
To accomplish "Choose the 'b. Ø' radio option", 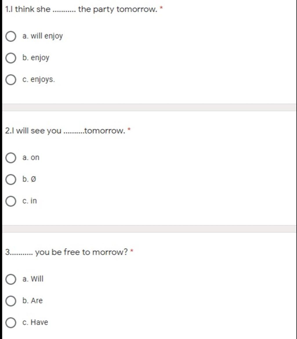I will (x=11, y=180).
